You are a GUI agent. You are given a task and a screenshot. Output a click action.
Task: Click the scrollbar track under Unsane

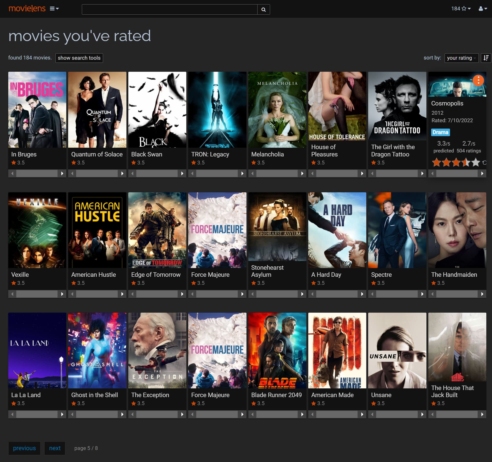point(397,414)
